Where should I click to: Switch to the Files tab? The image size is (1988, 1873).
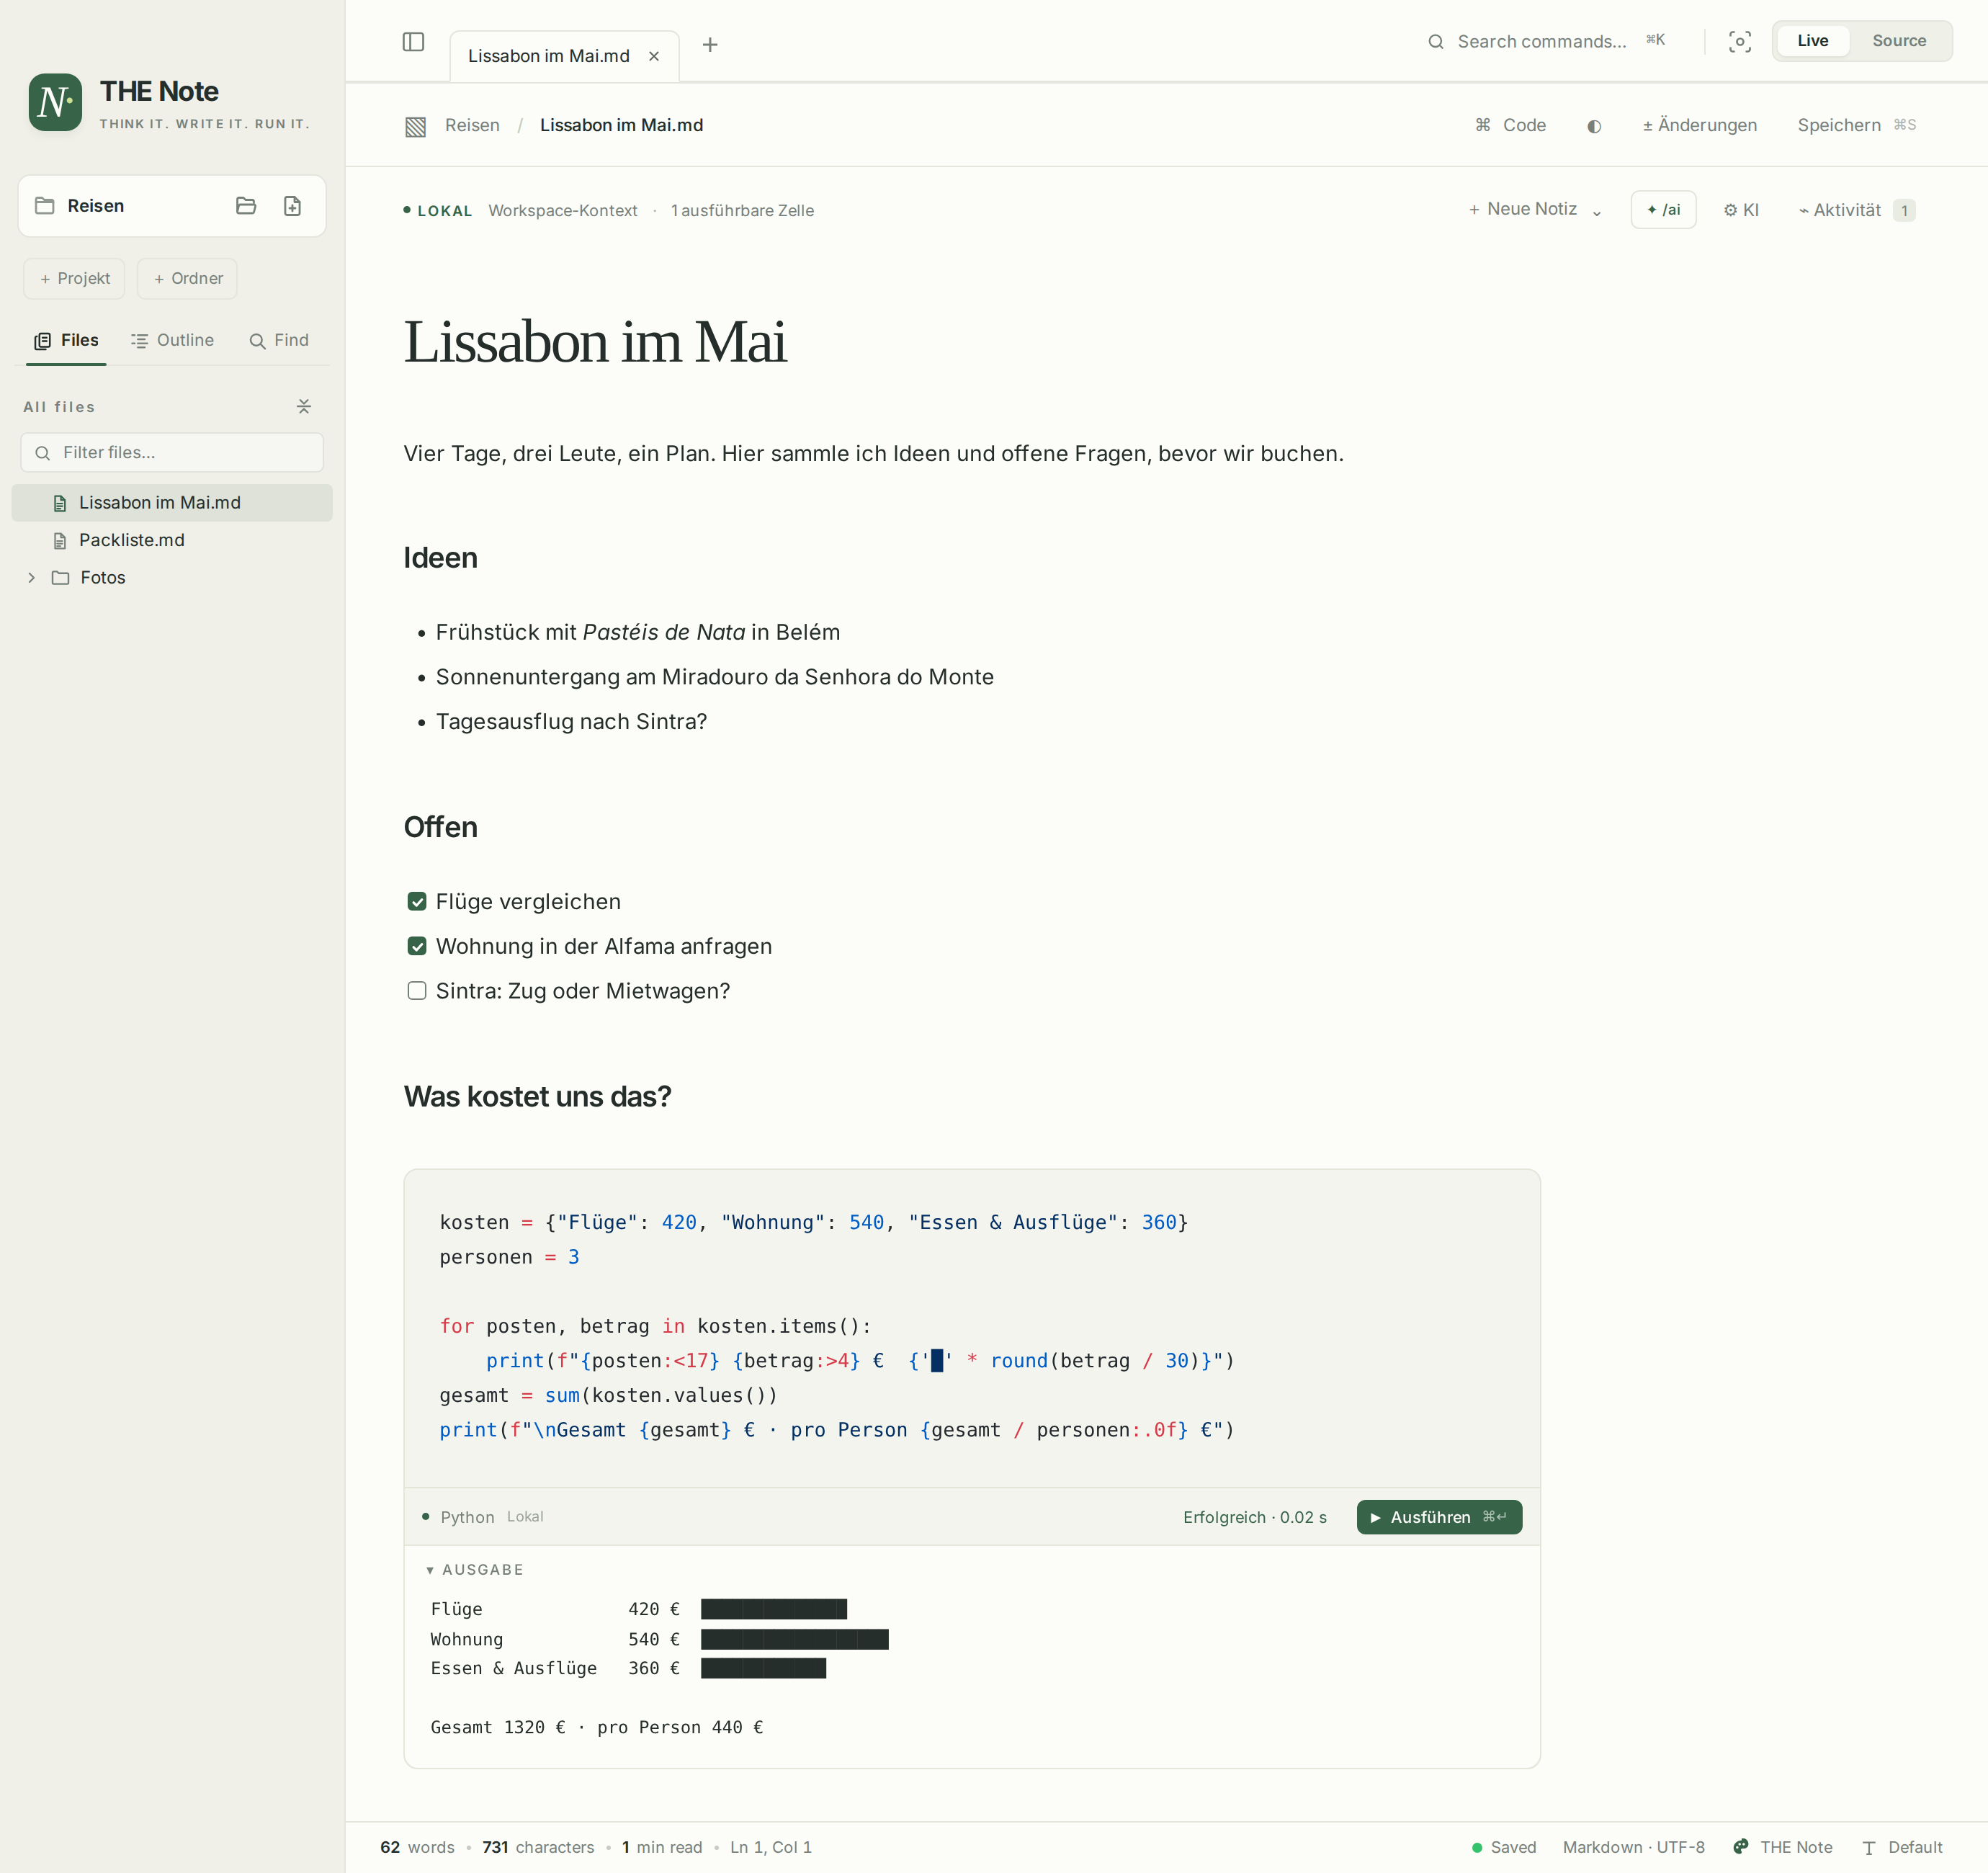click(x=66, y=340)
